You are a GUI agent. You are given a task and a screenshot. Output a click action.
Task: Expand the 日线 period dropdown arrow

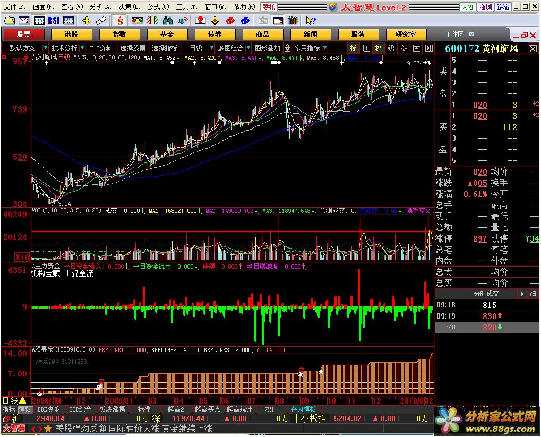pos(211,48)
